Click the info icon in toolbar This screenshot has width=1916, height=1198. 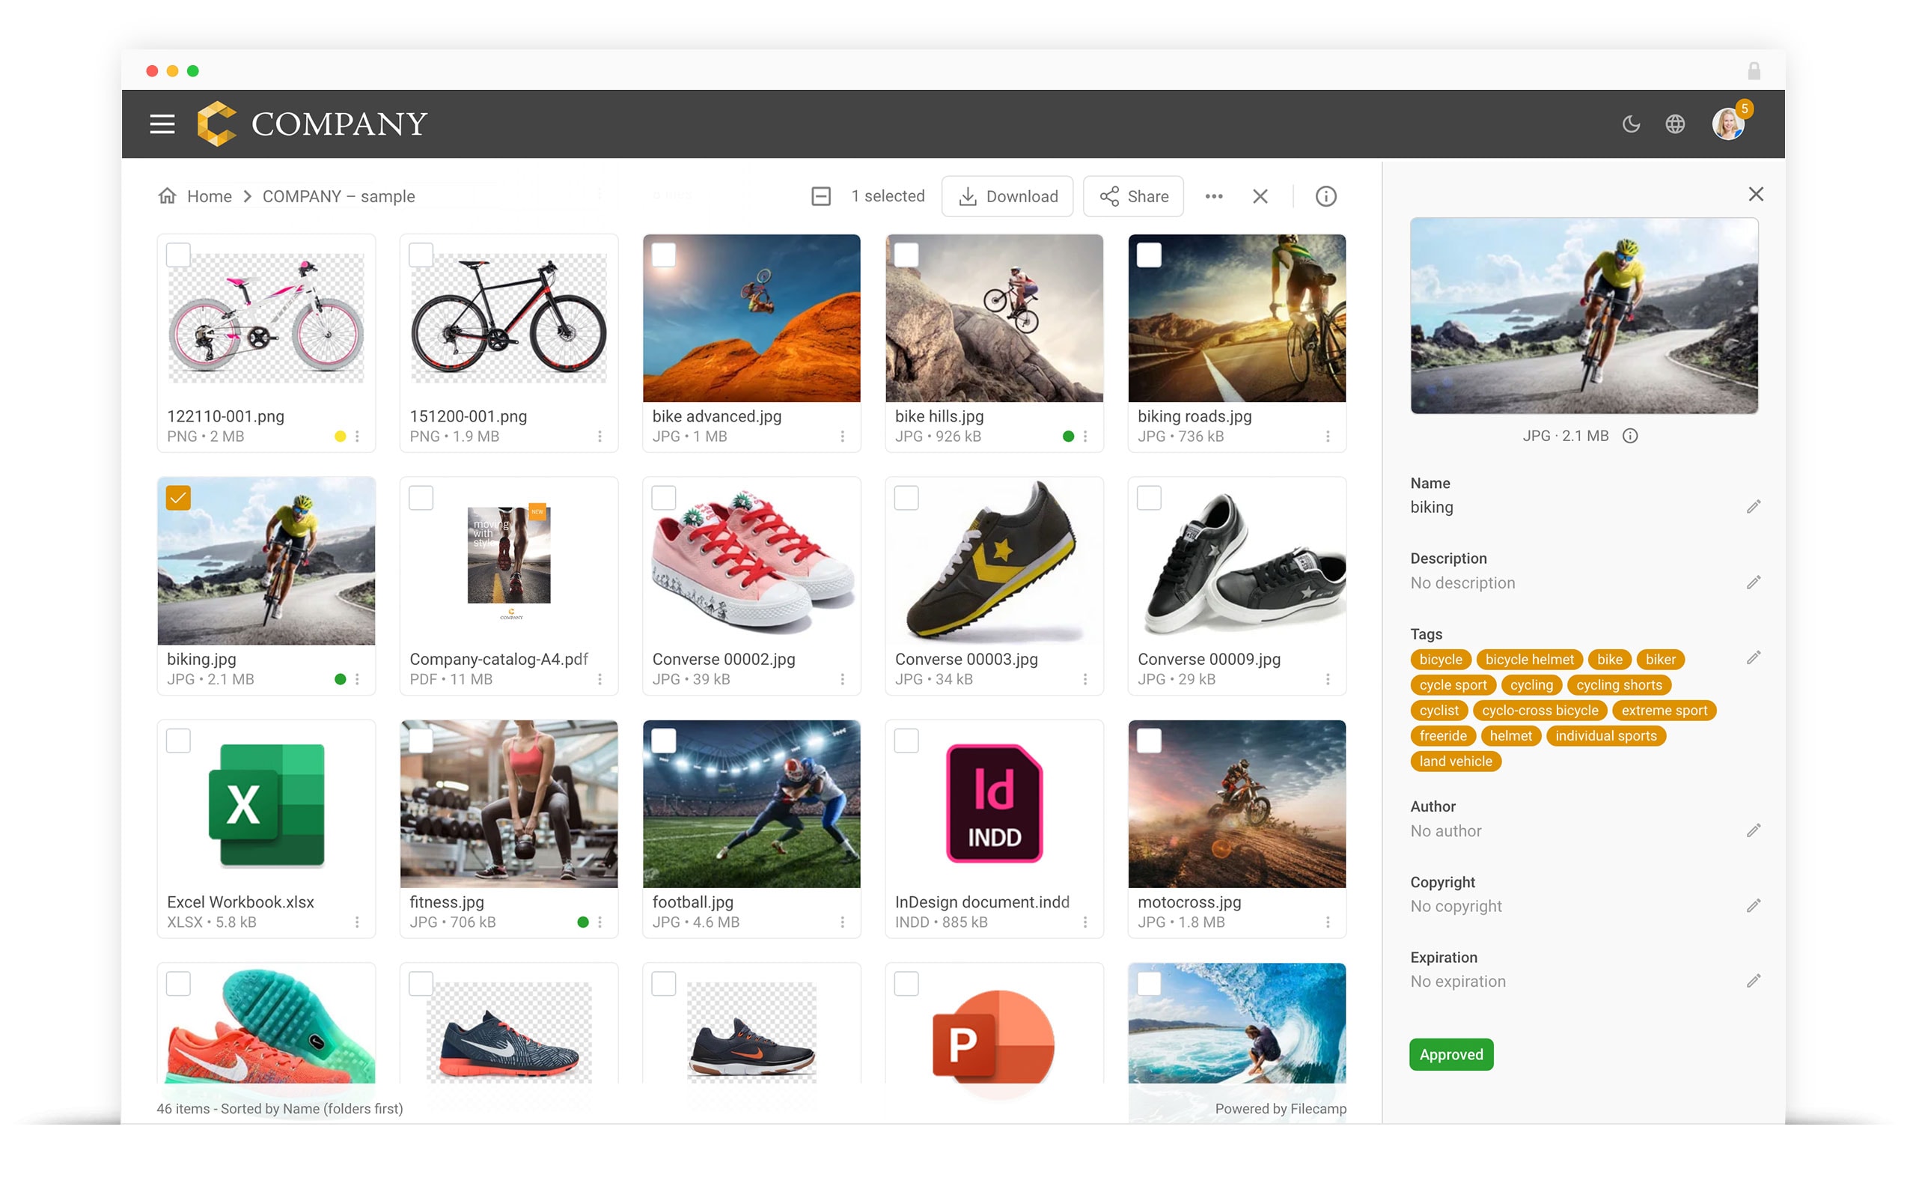(1325, 195)
